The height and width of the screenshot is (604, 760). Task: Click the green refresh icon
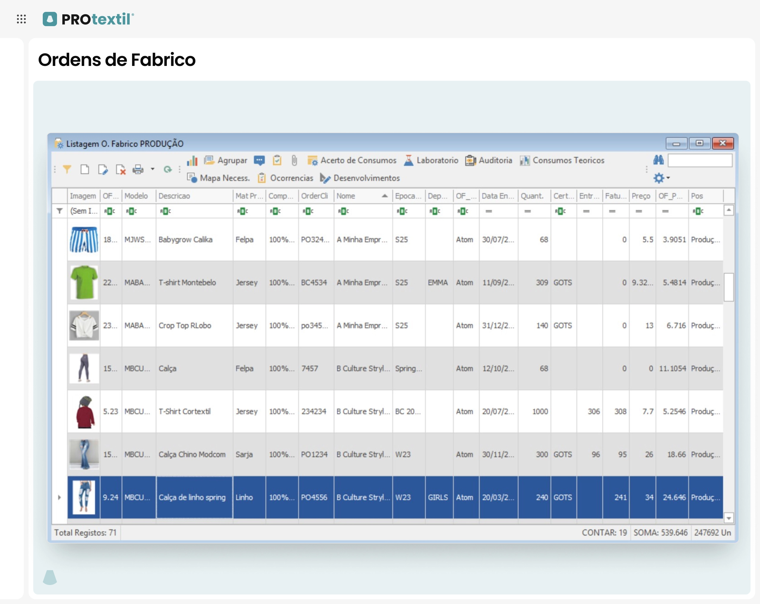pos(168,170)
